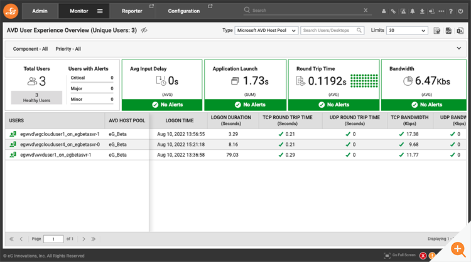Select the Monitor tab
The width and height of the screenshot is (471, 262).
pos(79,11)
